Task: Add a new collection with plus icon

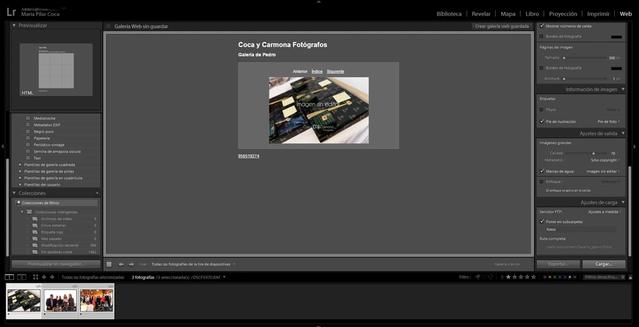Action: tap(97, 193)
